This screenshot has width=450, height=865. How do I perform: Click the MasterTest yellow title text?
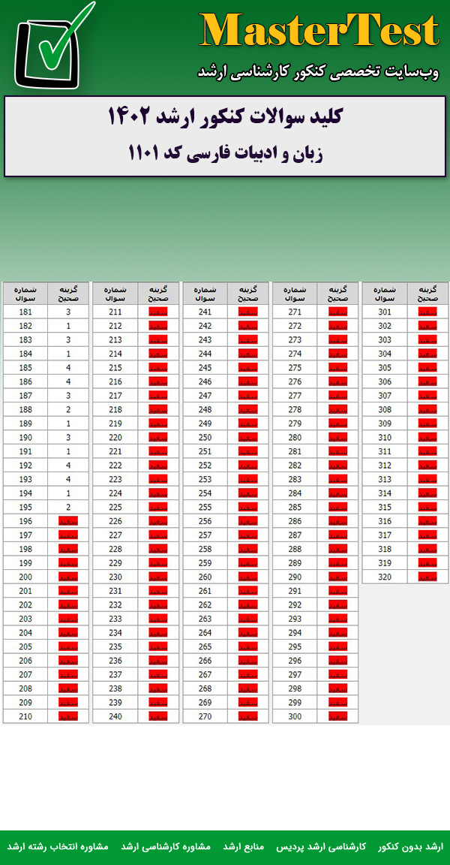point(319,32)
